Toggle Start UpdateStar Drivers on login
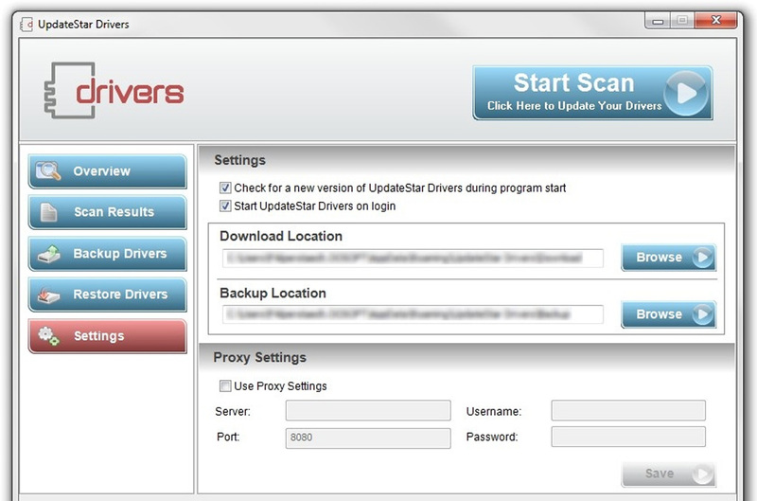Image resolution: width=757 pixels, height=501 pixels. (x=225, y=206)
